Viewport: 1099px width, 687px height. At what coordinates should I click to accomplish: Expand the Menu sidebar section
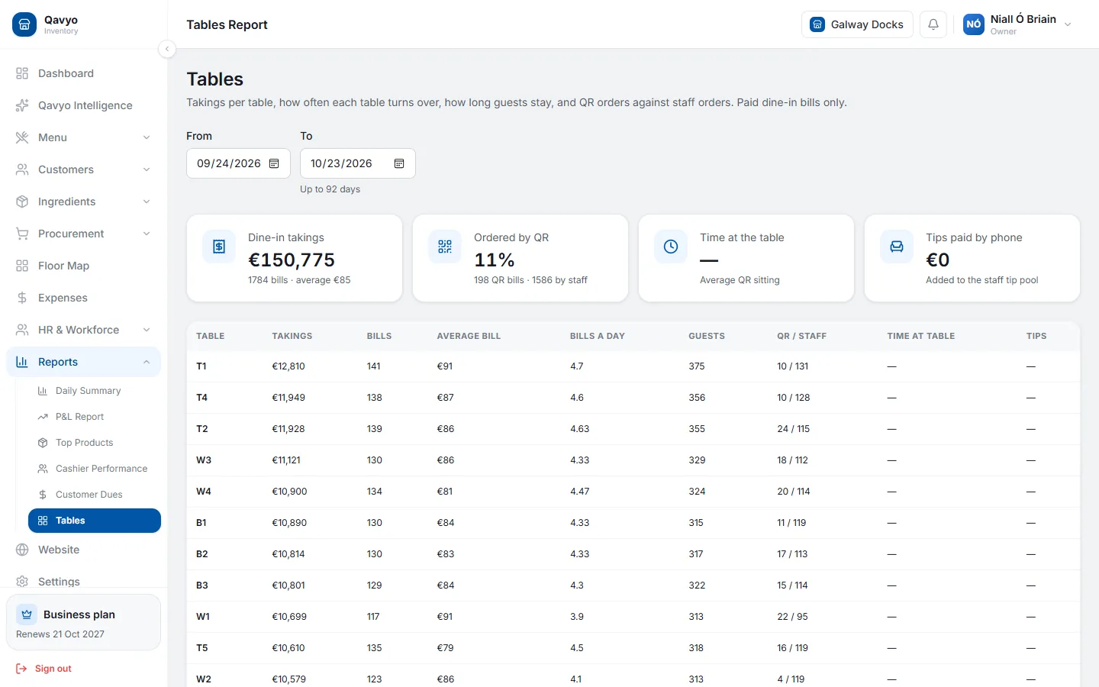[84, 137]
